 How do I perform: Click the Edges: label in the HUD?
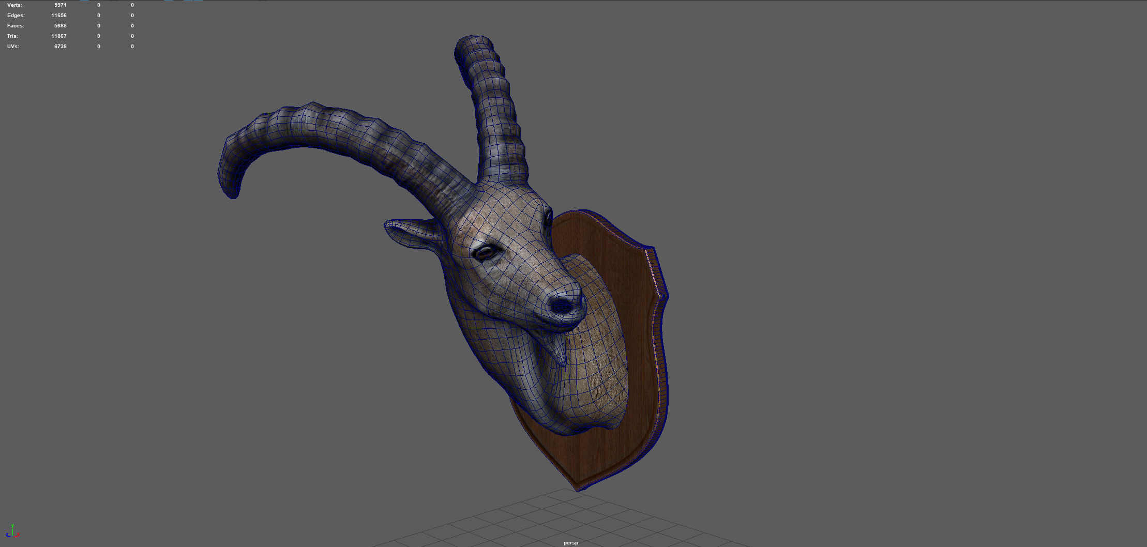pyautogui.click(x=16, y=16)
